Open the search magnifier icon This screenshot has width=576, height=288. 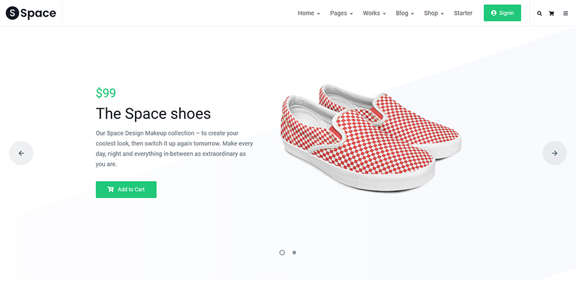pyautogui.click(x=540, y=13)
